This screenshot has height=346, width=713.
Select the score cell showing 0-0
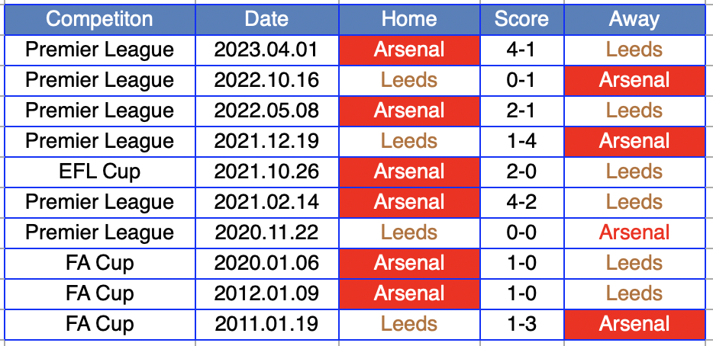click(522, 233)
